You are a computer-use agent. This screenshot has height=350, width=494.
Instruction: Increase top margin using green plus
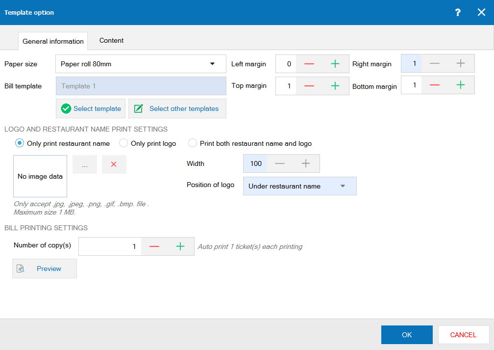point(335,85)
